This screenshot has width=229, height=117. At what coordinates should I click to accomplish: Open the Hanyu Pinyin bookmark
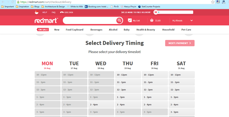click(x=128, y=7)
